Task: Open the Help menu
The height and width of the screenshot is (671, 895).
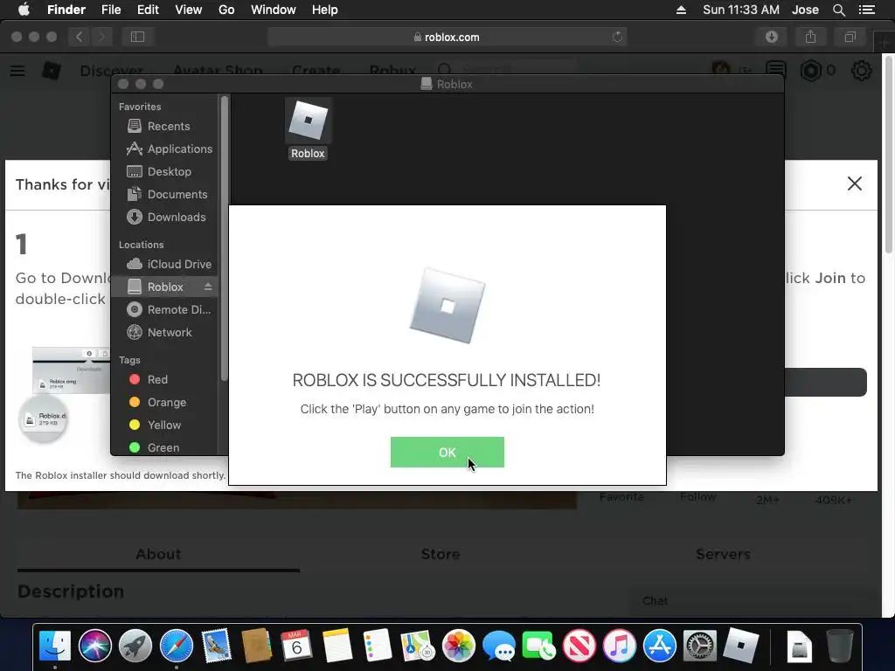Action: coord(325,10)
